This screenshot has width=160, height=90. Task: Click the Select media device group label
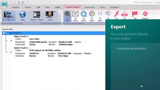pyautogui.click(x=31, y=23)
